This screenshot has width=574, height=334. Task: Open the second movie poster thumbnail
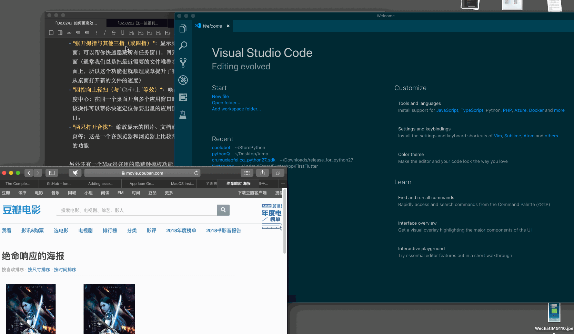click(109, 309)
